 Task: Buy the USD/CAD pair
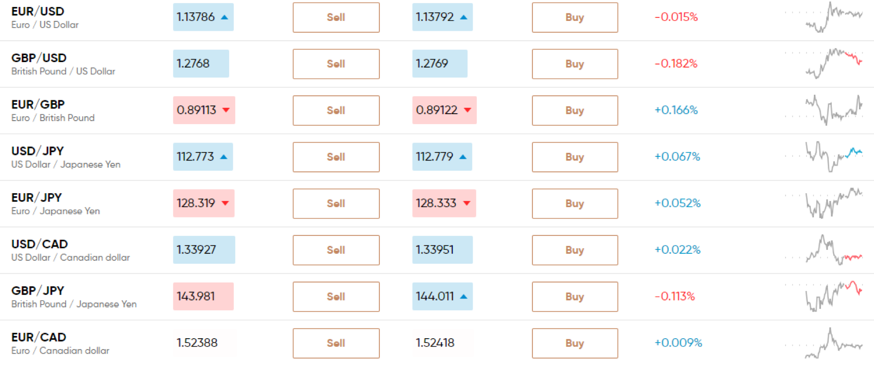click(x=575, y=250)
